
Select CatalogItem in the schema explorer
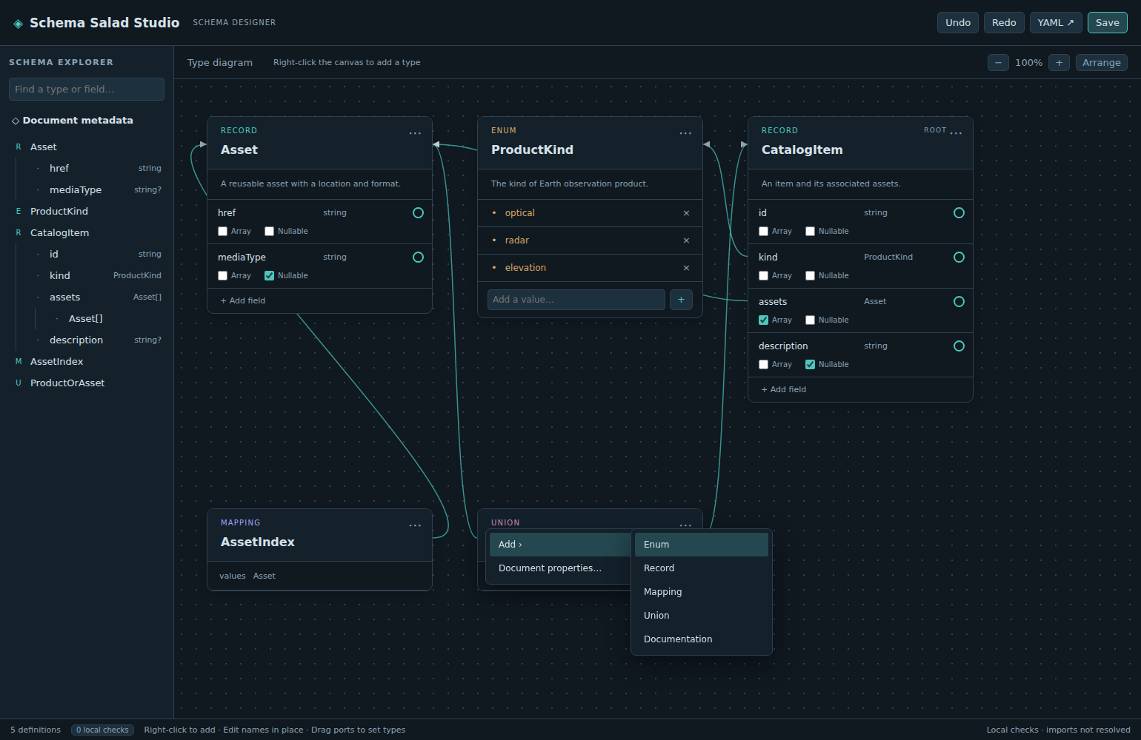tap(87, 233)
